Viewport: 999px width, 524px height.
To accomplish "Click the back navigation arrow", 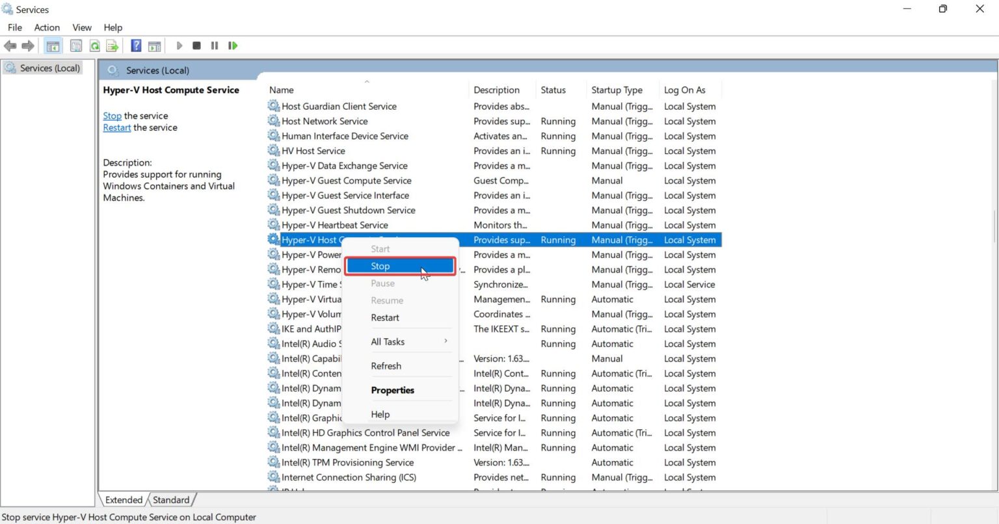I will (x=10, y=46).
